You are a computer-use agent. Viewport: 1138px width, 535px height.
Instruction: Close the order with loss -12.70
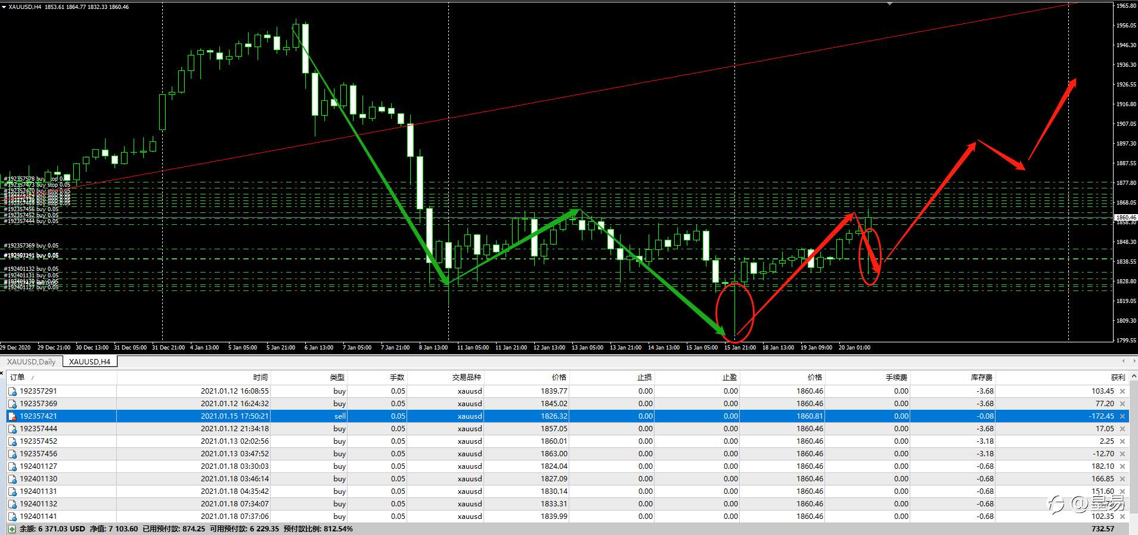(1123, 454)
